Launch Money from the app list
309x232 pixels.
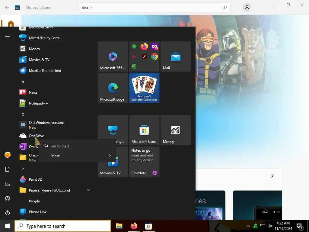point(55,49)
